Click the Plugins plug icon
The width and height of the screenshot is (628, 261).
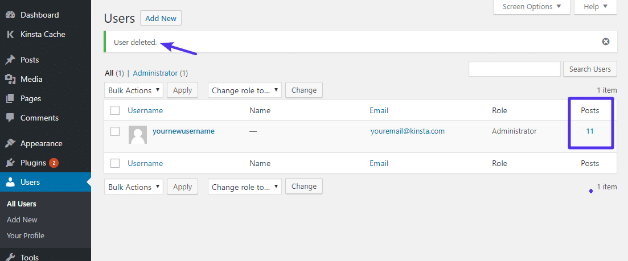pyautogui.click(x=10, y=163)
